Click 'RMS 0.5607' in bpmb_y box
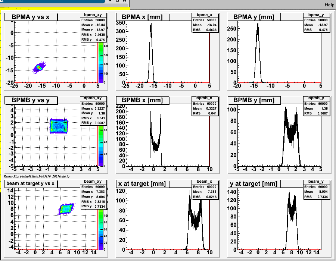 click(x=317, y=113)
